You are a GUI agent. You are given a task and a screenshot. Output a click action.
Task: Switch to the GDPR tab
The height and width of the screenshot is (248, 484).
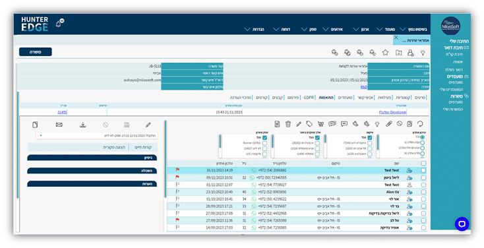[309, 98]
